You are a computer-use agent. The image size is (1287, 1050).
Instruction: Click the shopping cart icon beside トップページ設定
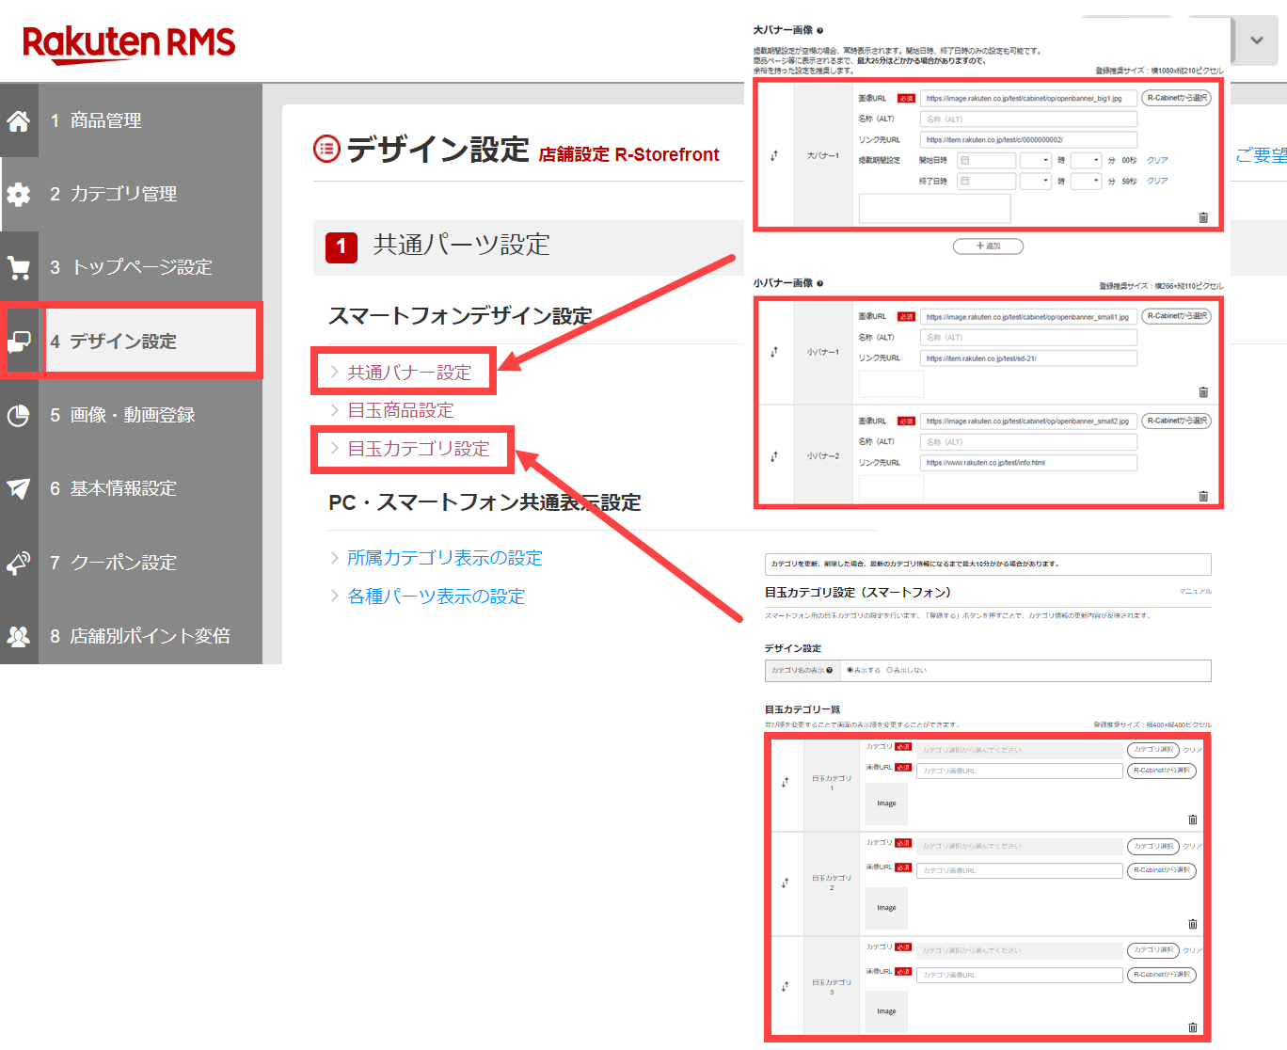click(18, 267)
